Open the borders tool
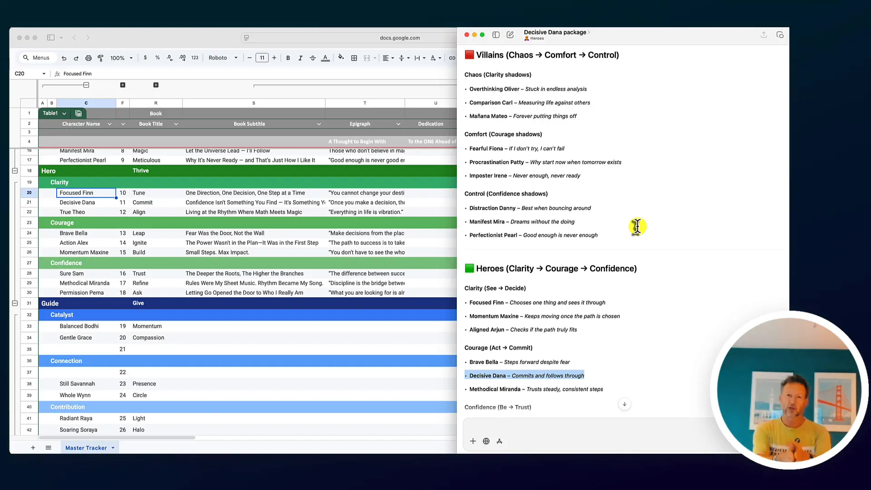The image size is (871, 490). pyautogui.click(x=354, y=58)
